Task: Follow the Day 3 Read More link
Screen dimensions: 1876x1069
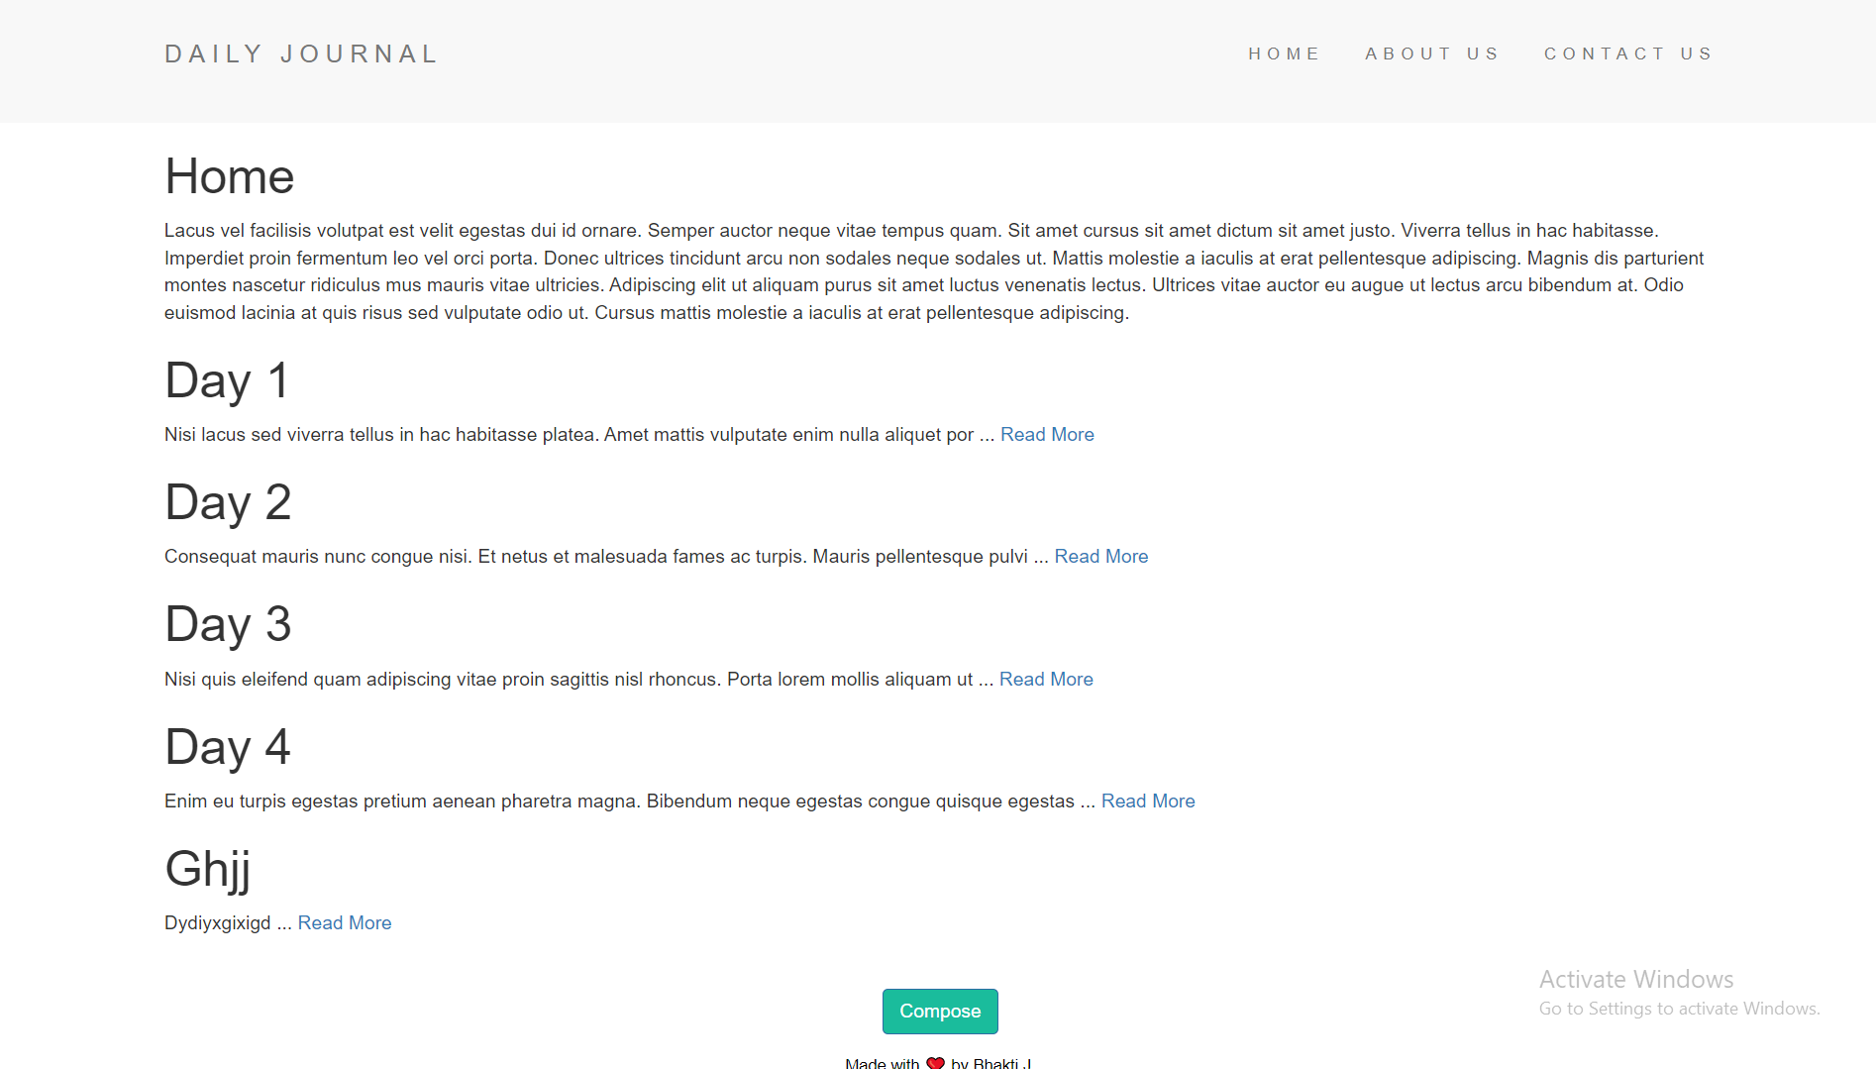Action: tap(1046, 679)
